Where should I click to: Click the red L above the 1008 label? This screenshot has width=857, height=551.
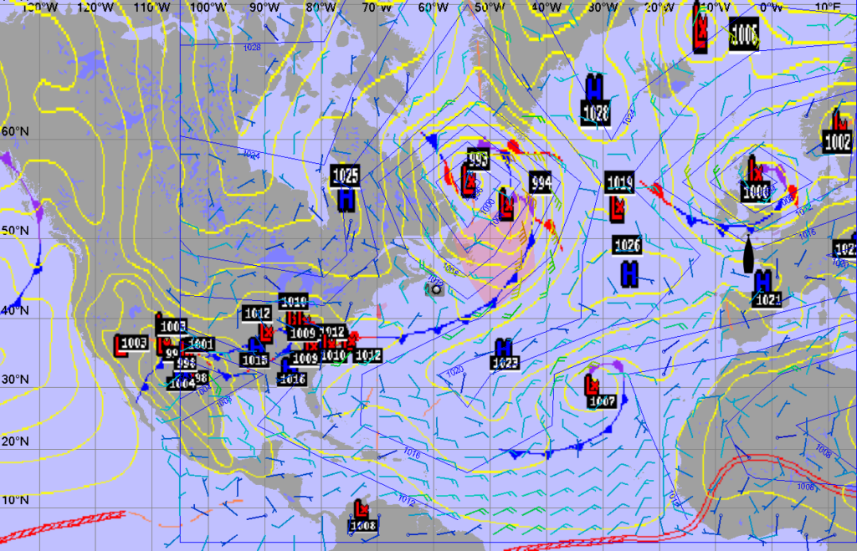pyautogui.click(x=361, y=508)
